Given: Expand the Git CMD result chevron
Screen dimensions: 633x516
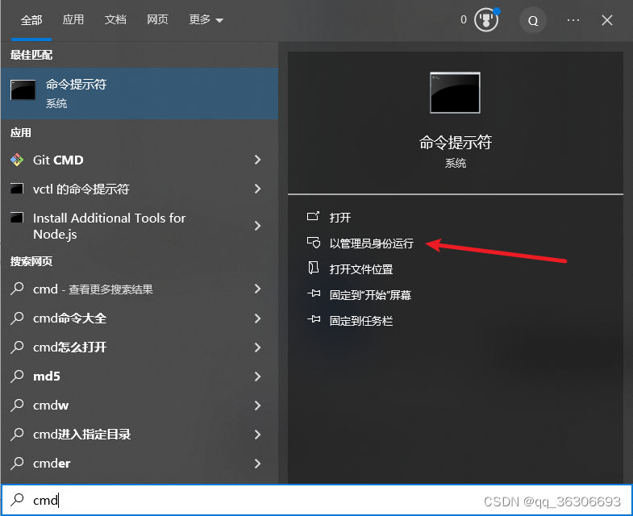Looking at the screenshot, I should (x=257, y=160).
